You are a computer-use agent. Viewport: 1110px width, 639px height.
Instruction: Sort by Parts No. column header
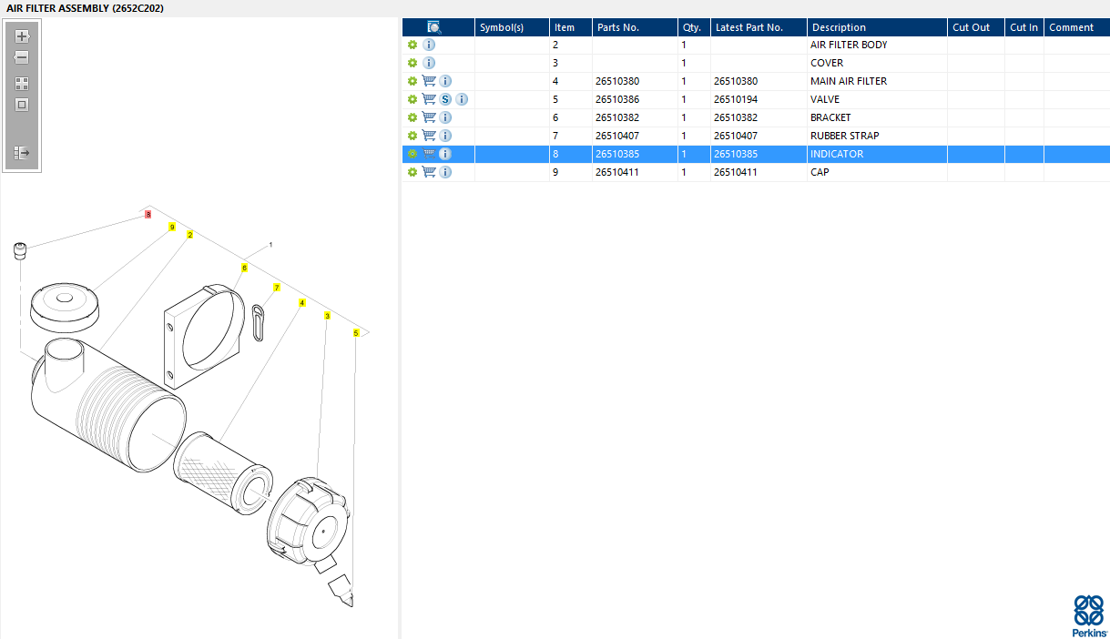[635, 27]
